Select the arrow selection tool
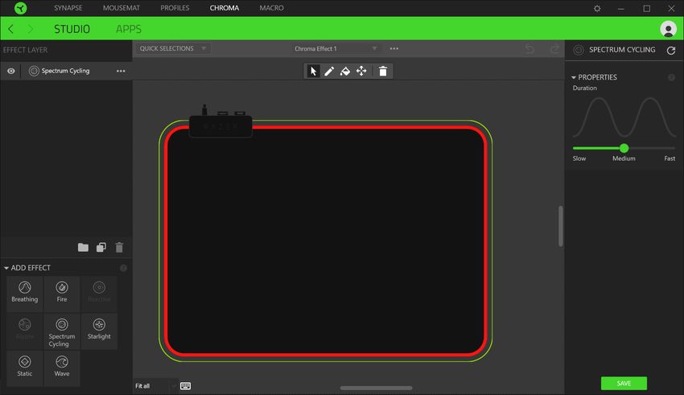684x395 pixels. [x=313, y=71]
